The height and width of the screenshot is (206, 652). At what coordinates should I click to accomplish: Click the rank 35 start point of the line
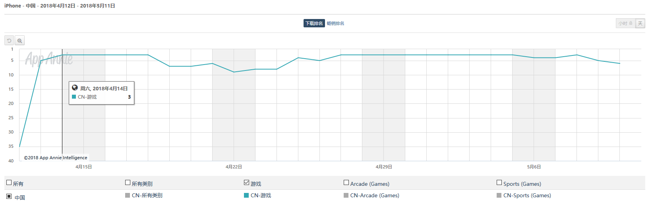19,147
